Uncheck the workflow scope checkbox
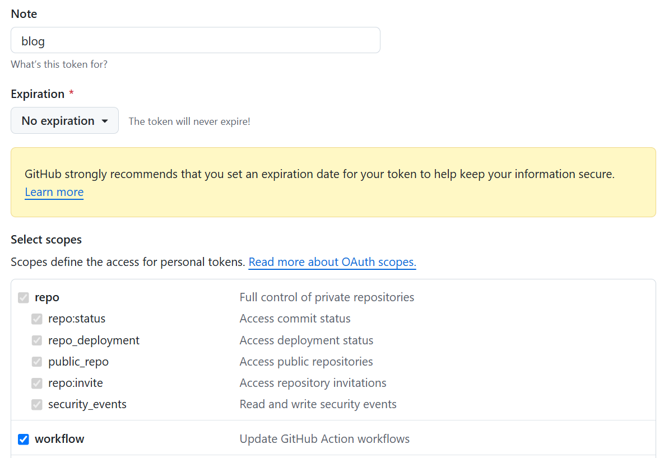The height and width of the screenshot is (458, 664). pos(24,440)
